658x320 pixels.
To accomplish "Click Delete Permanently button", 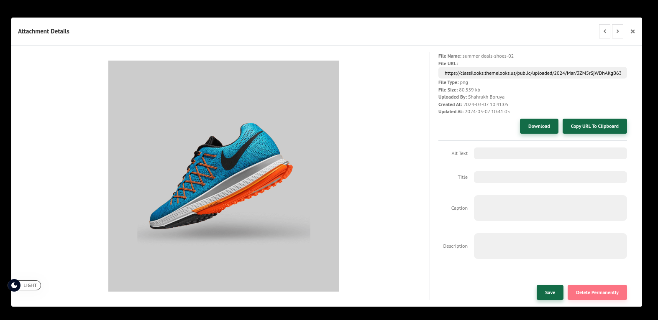I will click(x=597, y=292).
